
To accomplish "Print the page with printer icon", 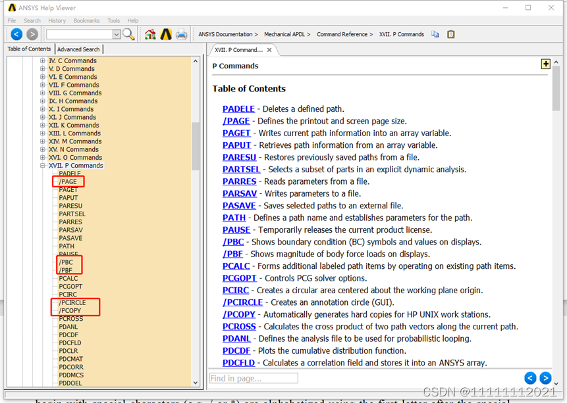I will coord(182,35).
